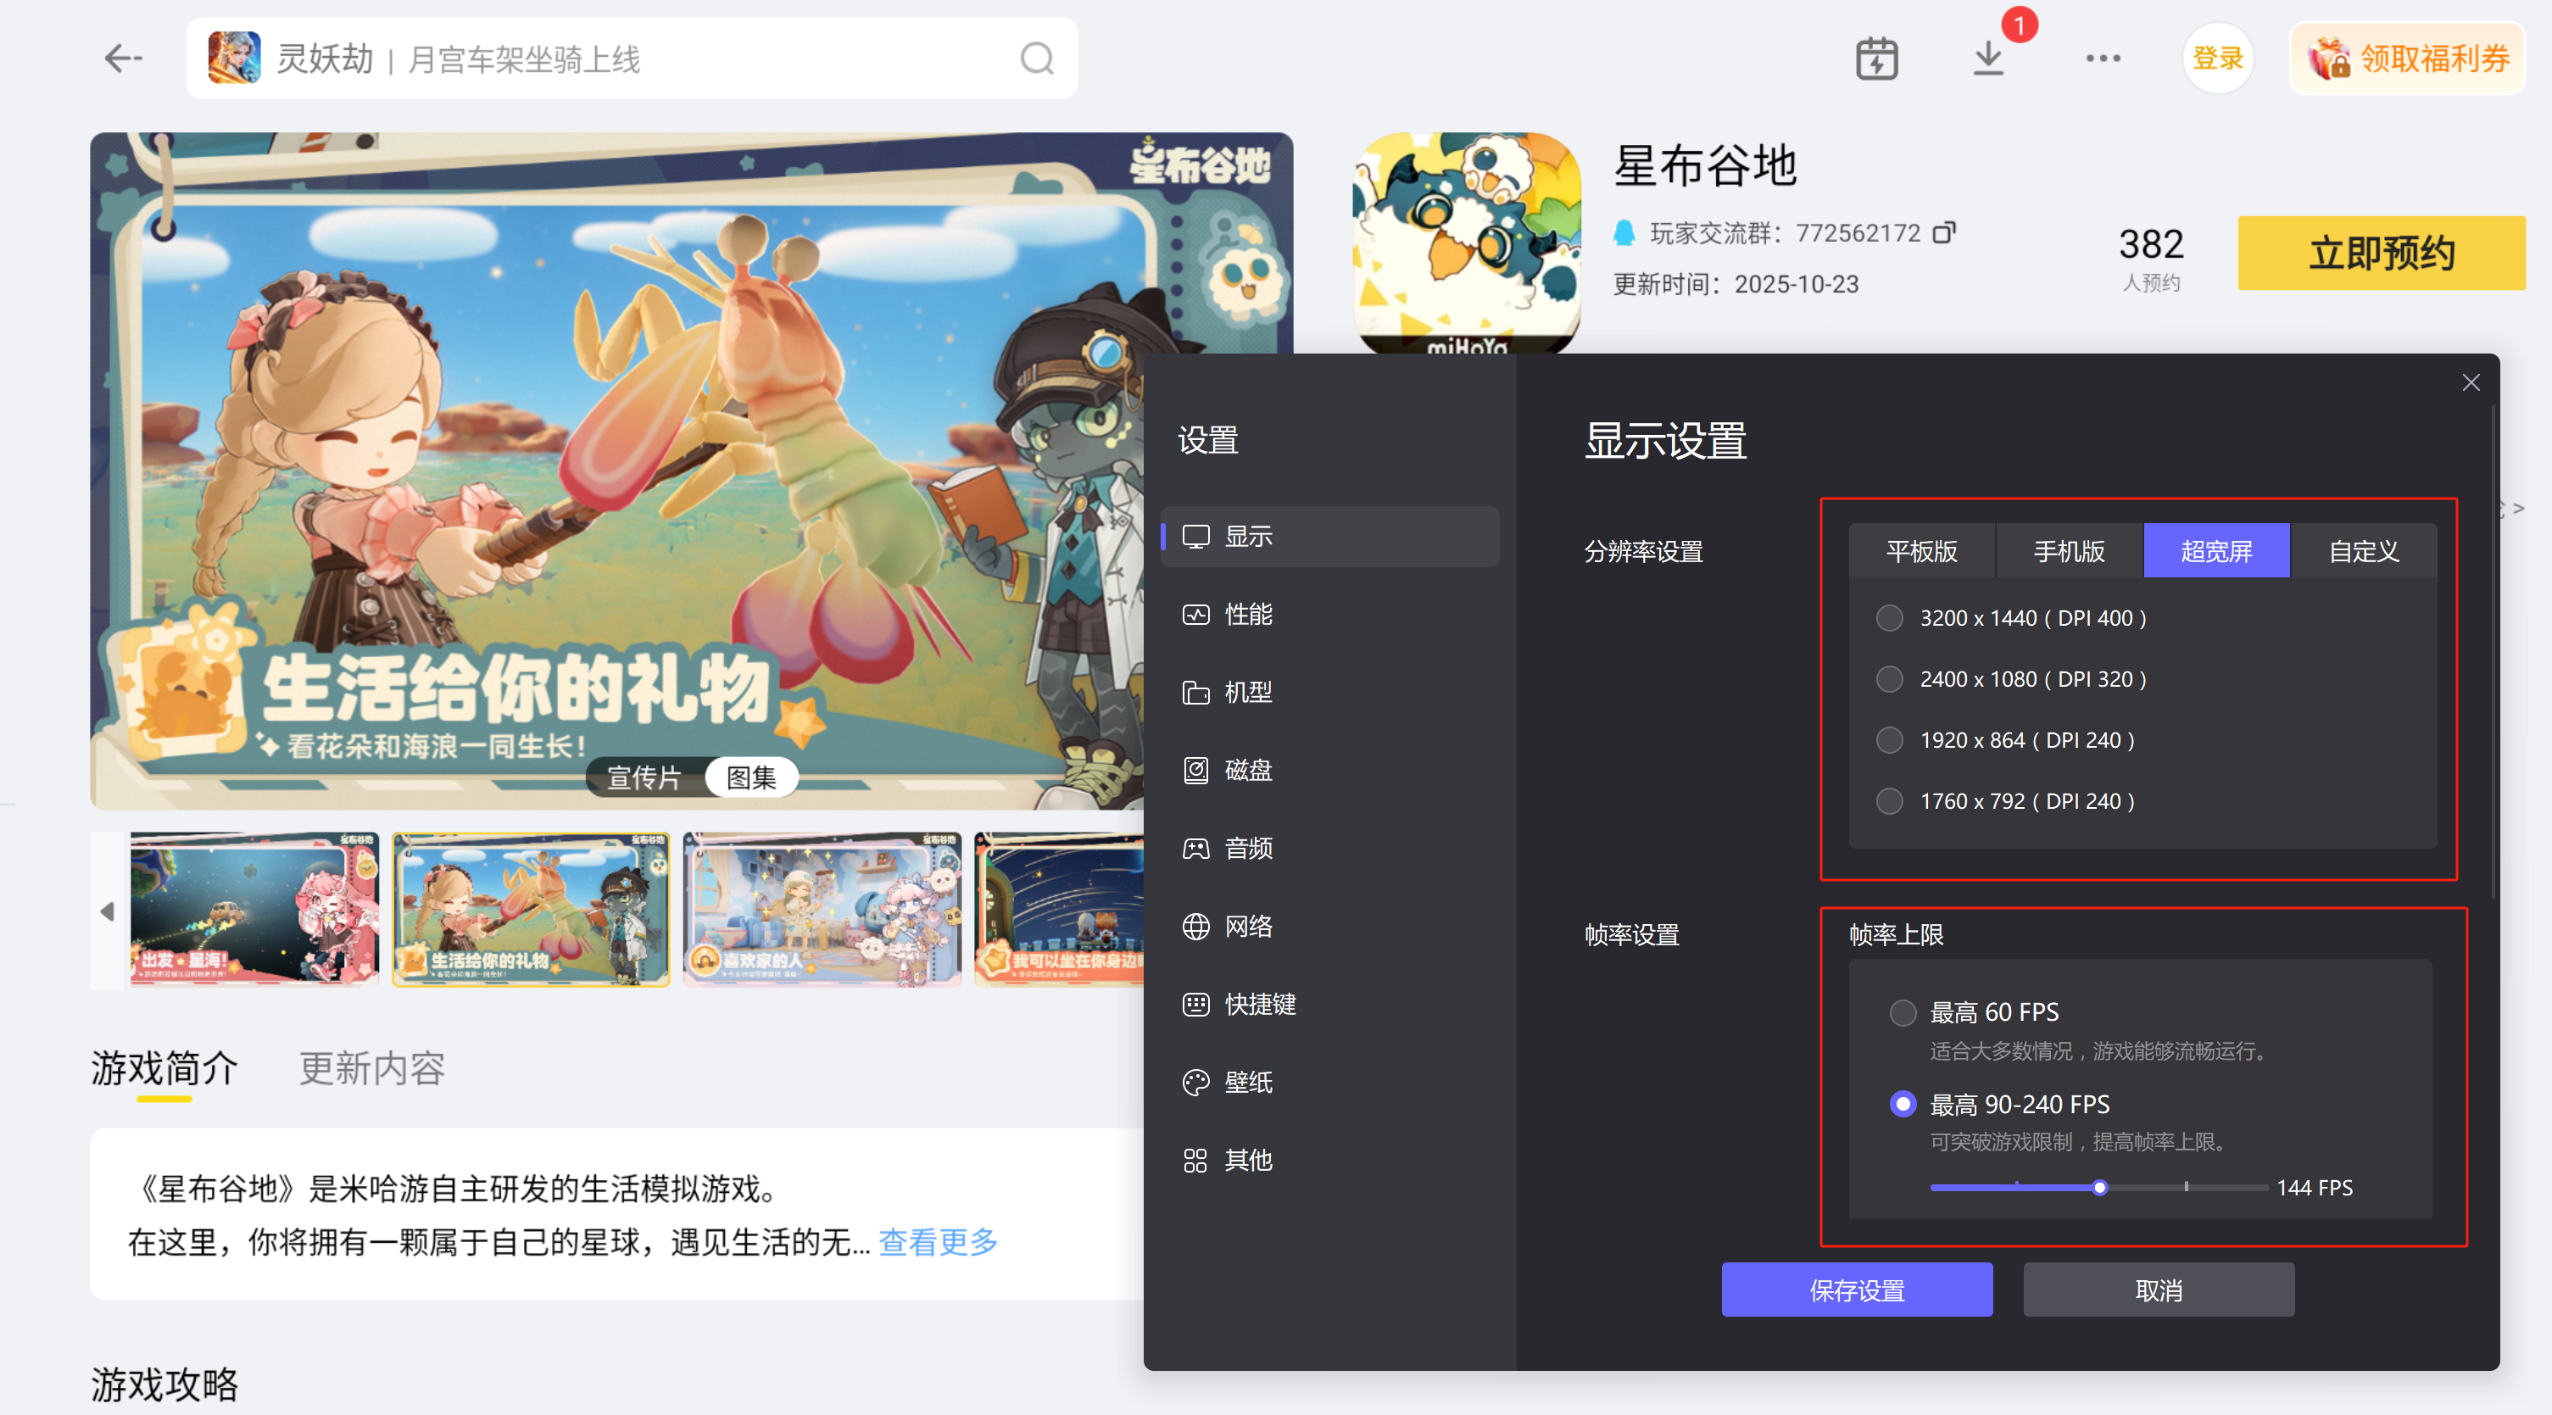Open the three-dot more menu
Viewport: 2552px width, 1415px height.
pos(2103,58)
